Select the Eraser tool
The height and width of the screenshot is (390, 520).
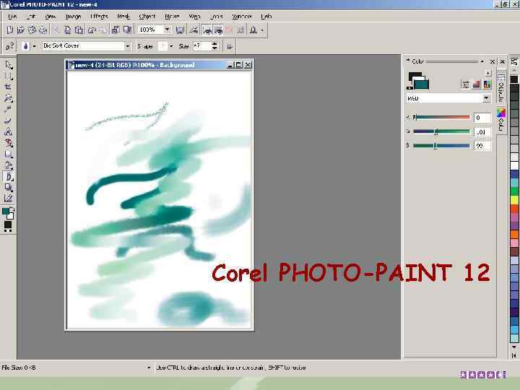[9, 121]
